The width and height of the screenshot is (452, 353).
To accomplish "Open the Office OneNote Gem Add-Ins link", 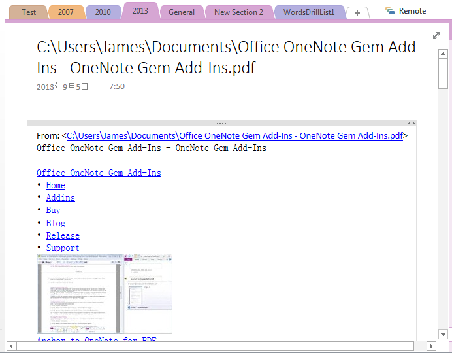I will 99,173.
